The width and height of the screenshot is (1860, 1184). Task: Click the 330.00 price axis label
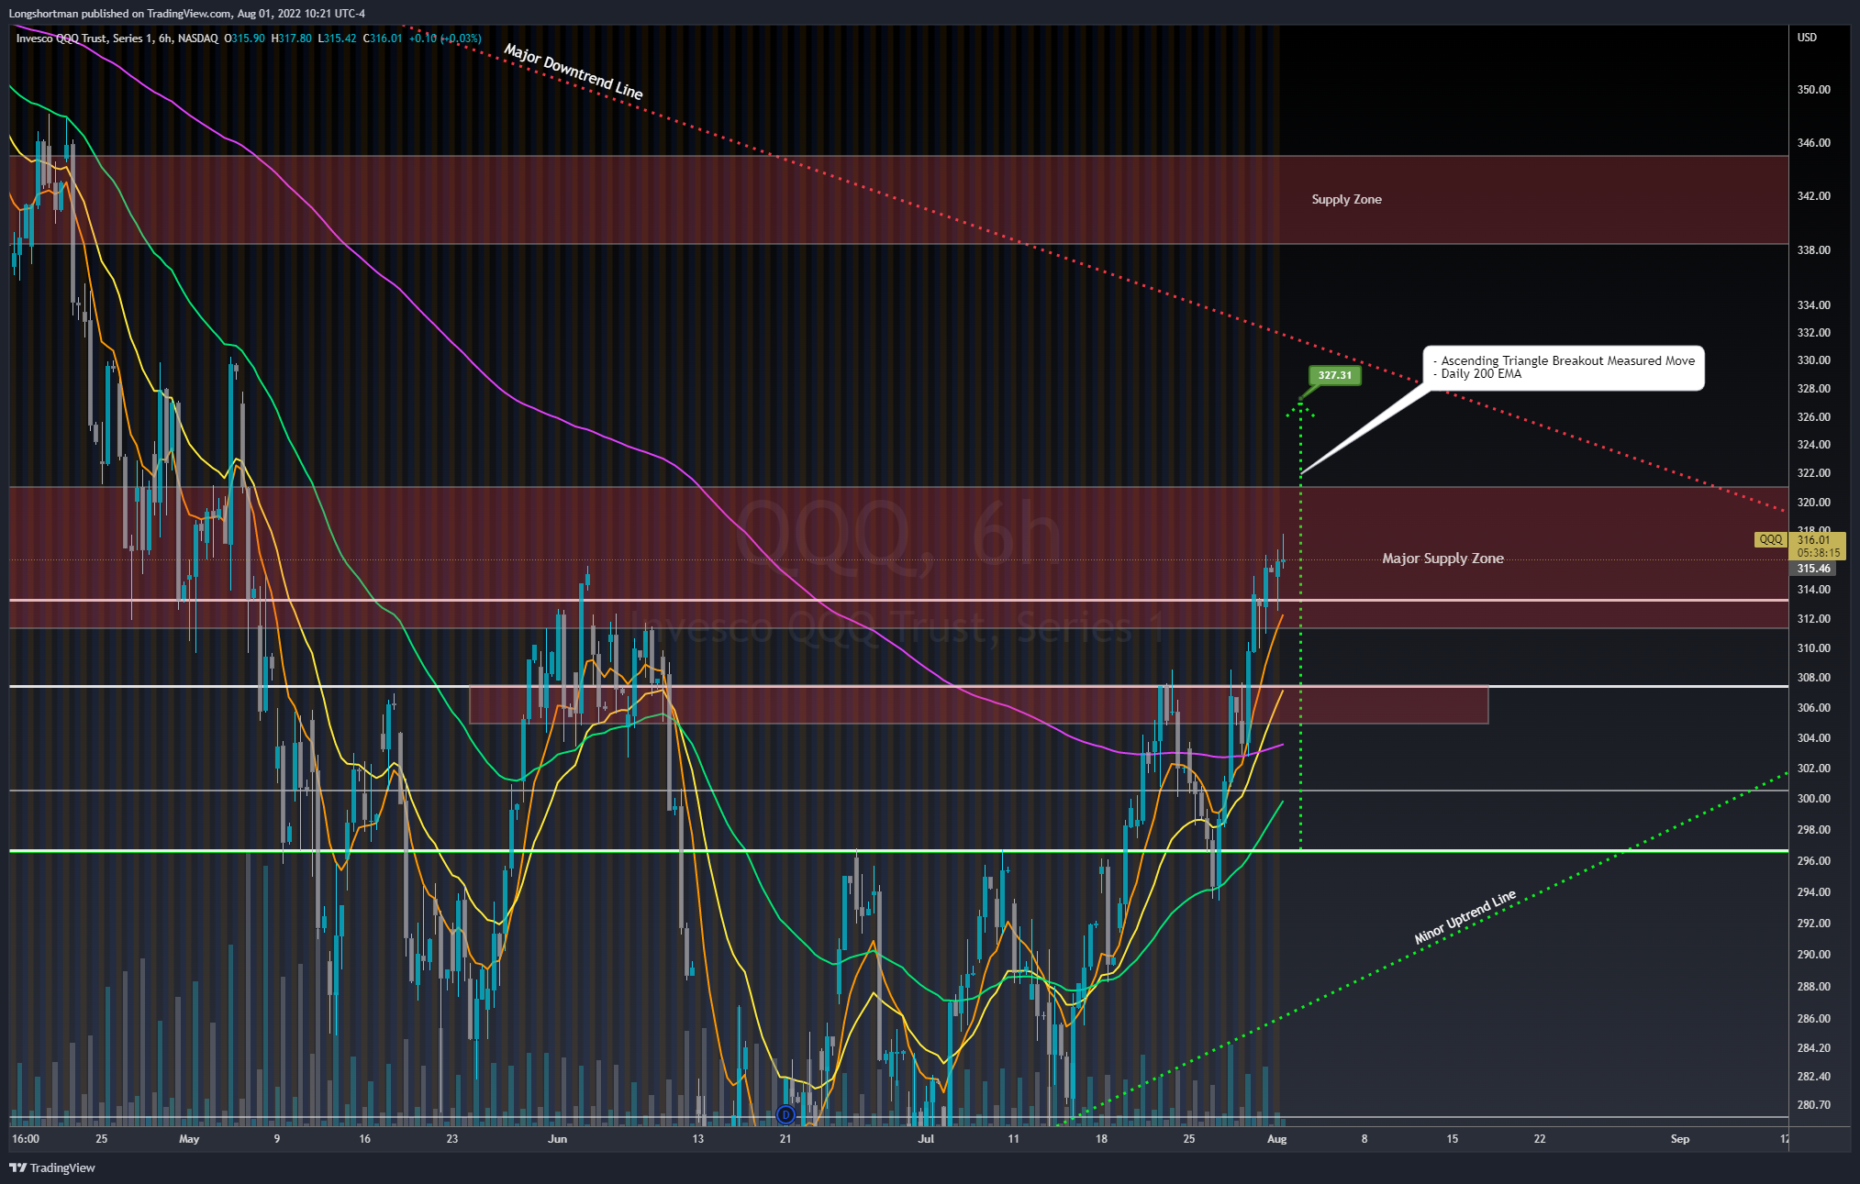(1813, 360)
